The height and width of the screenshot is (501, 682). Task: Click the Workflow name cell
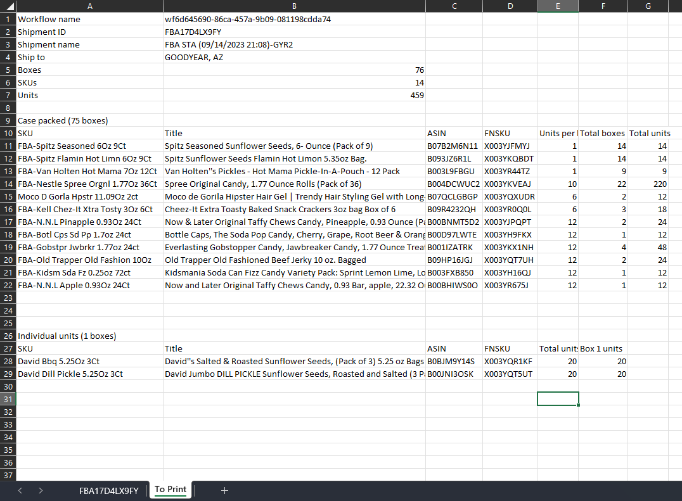(89, 19)
